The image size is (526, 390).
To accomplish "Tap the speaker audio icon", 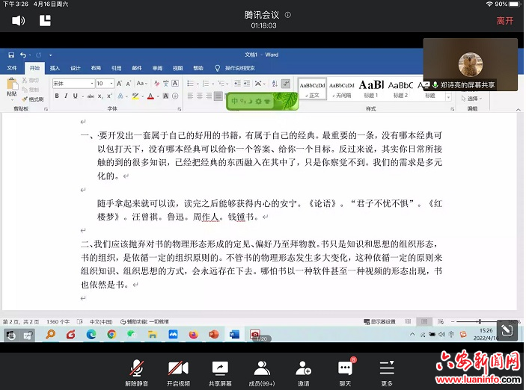I will pos(18,20).
